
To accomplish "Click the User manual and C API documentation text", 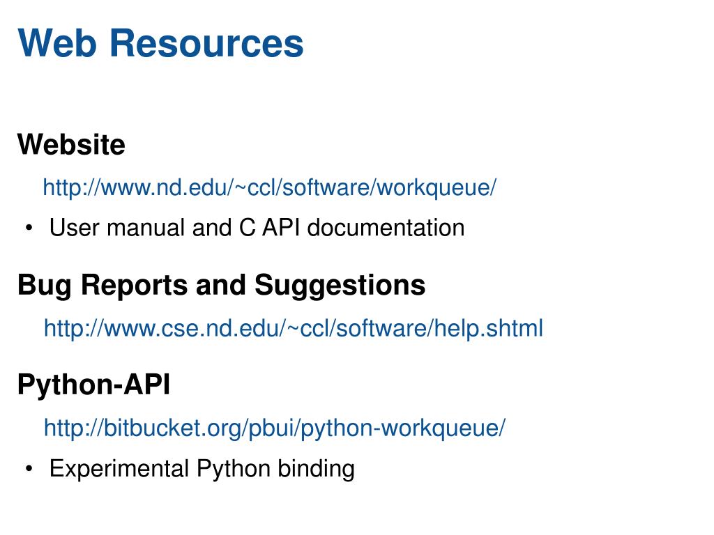I will click(257, 228).
